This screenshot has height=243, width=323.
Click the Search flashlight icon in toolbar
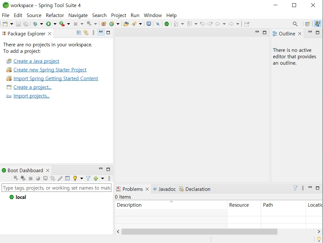coord(134,24)
